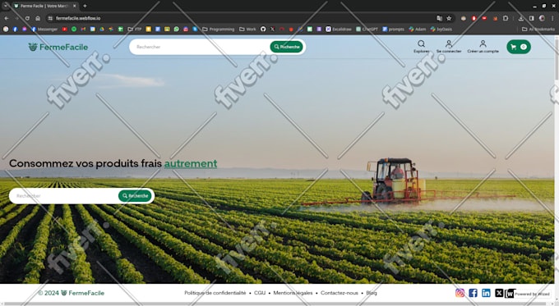This screenshot has width=559, height=306.
Task: Open a new tab with plus button
Action: tap(85, 6)
